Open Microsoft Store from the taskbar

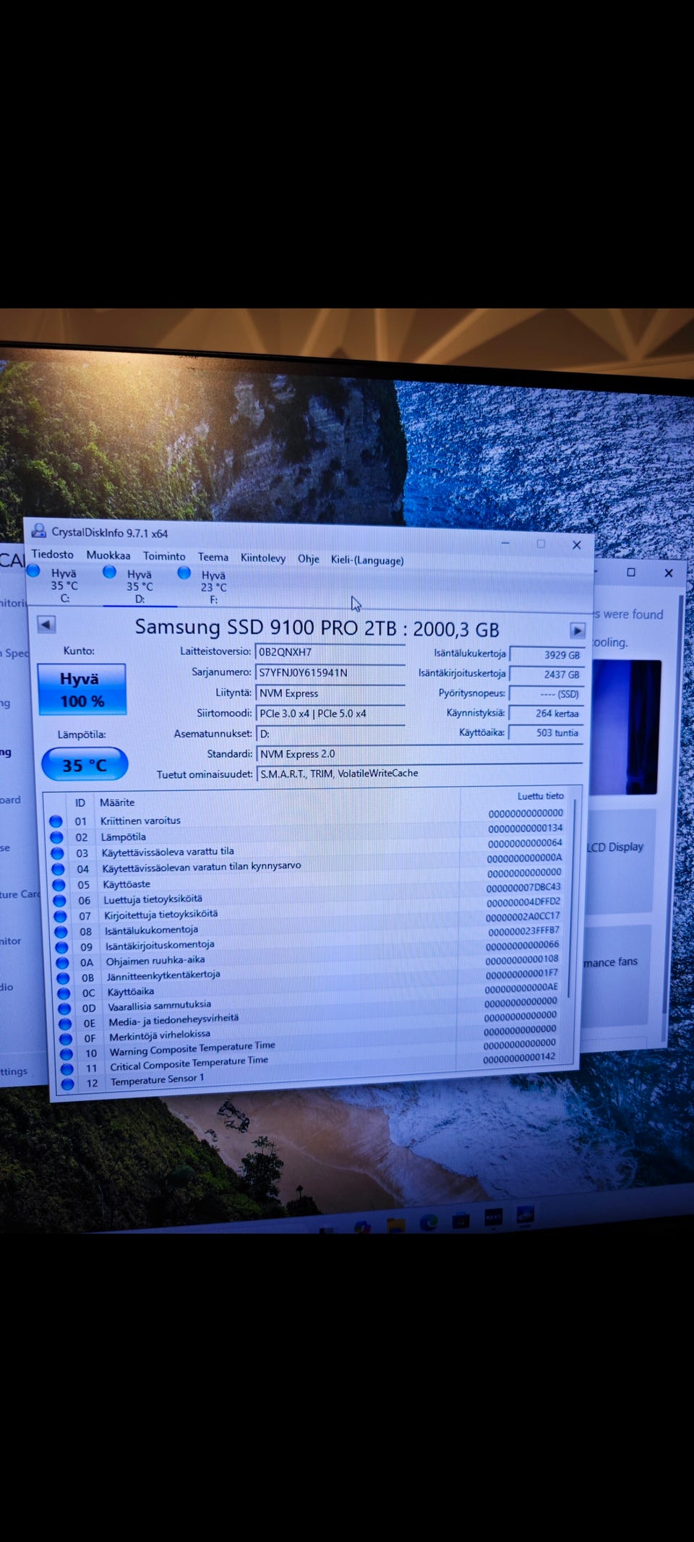point(461,1220)
